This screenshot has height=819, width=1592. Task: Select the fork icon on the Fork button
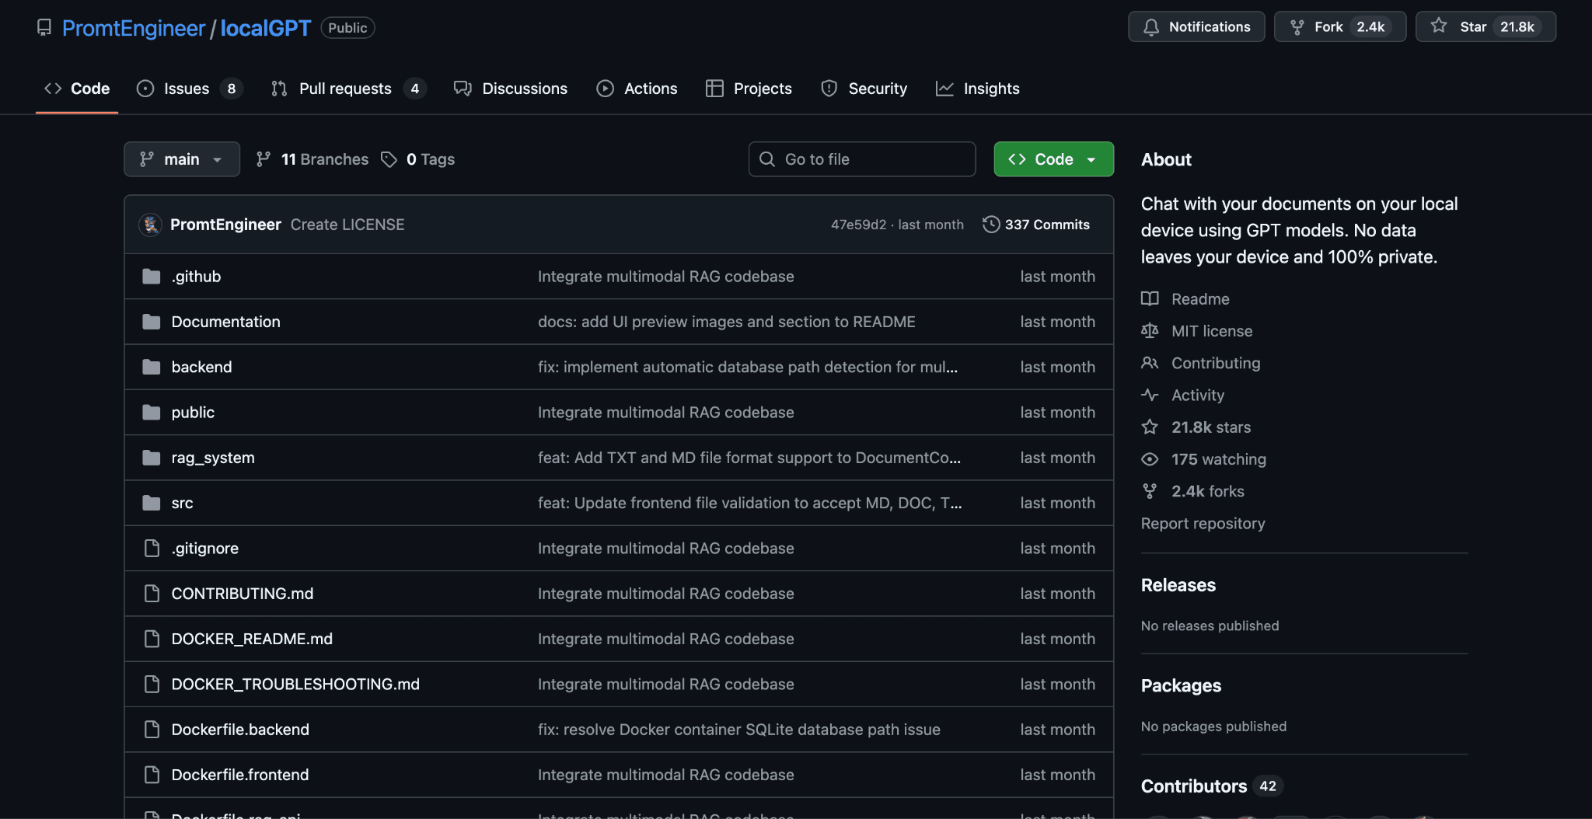point(1297,26)
